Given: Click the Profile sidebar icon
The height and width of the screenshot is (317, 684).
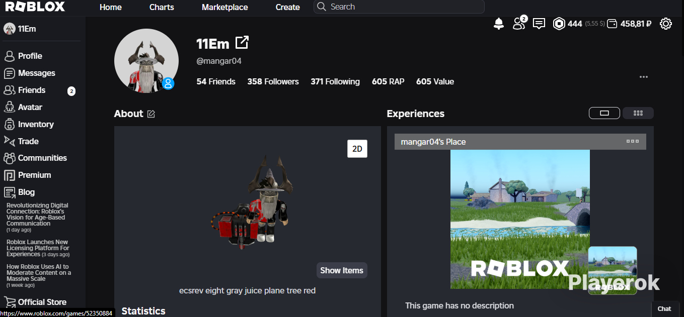Looking at the screenshot, I should tap(9, 56).
